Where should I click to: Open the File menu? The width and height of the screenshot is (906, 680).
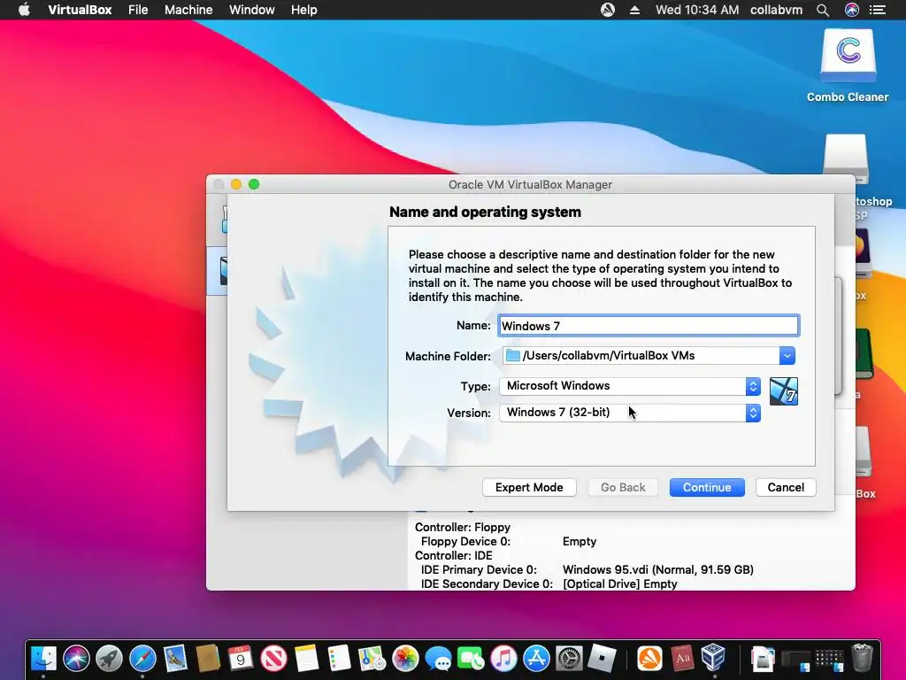tap(138, 10)
